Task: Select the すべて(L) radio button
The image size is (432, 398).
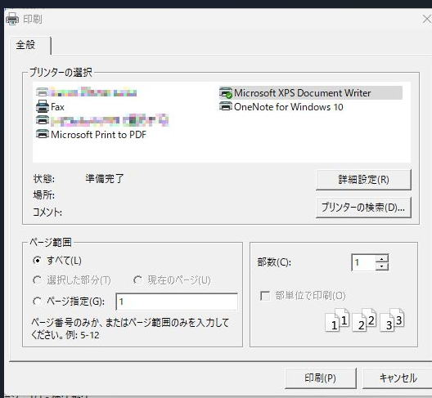Action: [x=37, y=260]
